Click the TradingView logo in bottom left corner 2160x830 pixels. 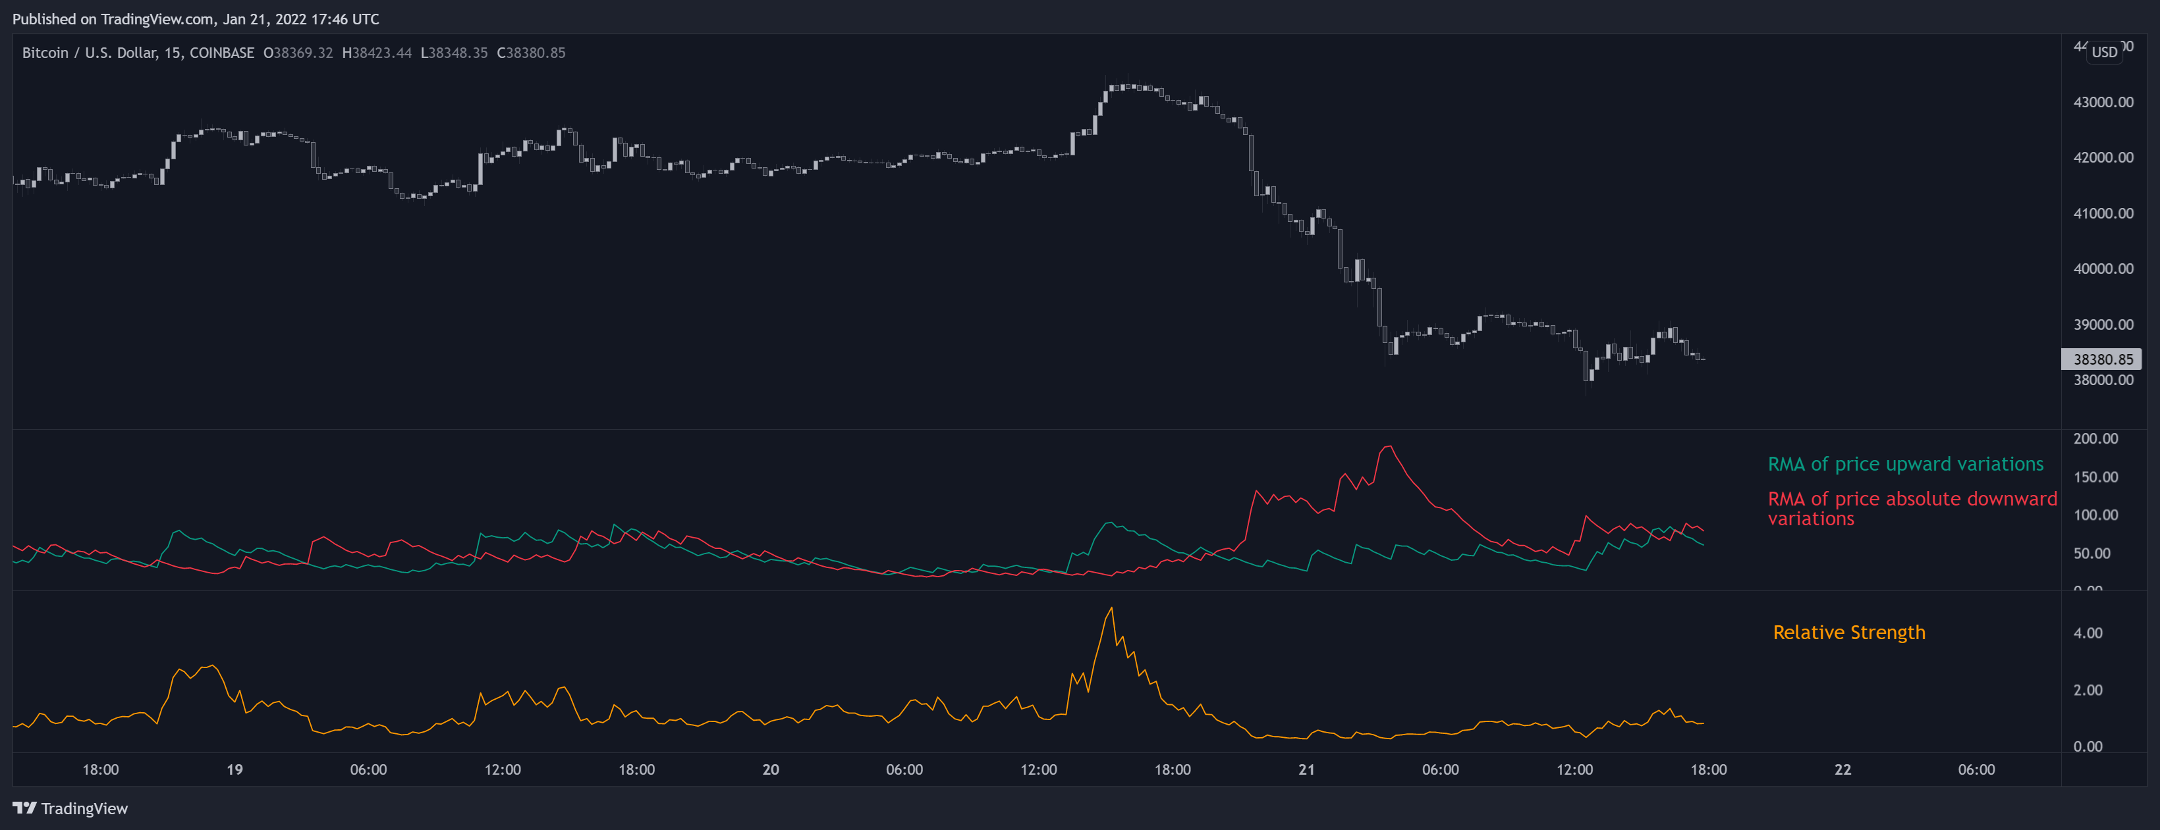[x=71, y=808]
